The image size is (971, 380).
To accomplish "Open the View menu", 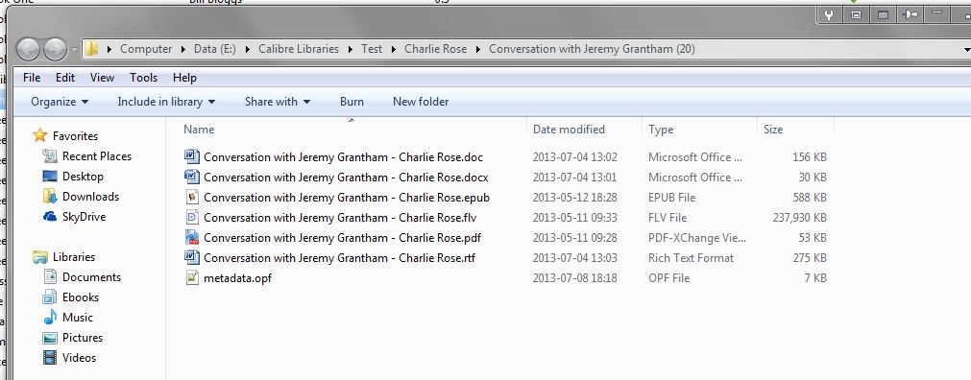I will [102, 78].
